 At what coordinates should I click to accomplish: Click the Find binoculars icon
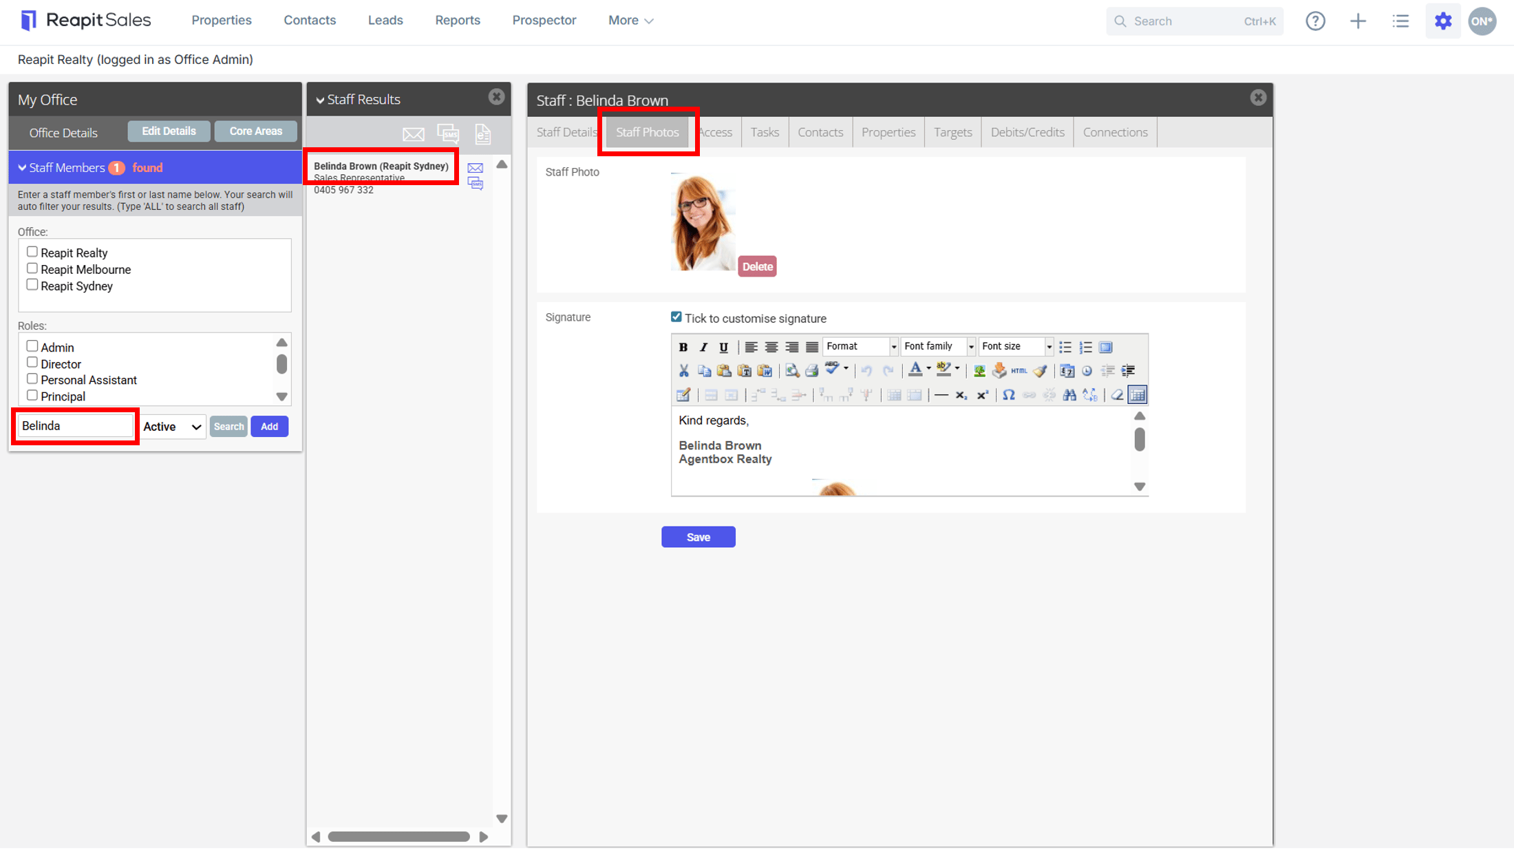coord(1069,395)
